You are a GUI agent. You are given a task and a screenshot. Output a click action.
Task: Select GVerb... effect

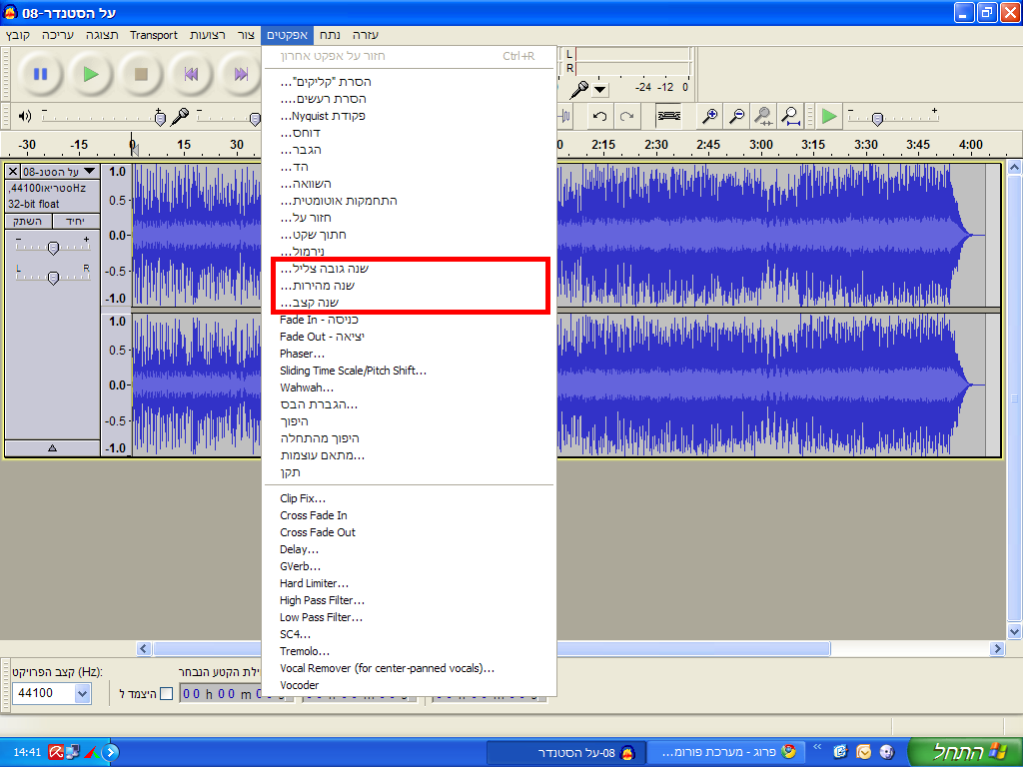[x=409, y=566]
